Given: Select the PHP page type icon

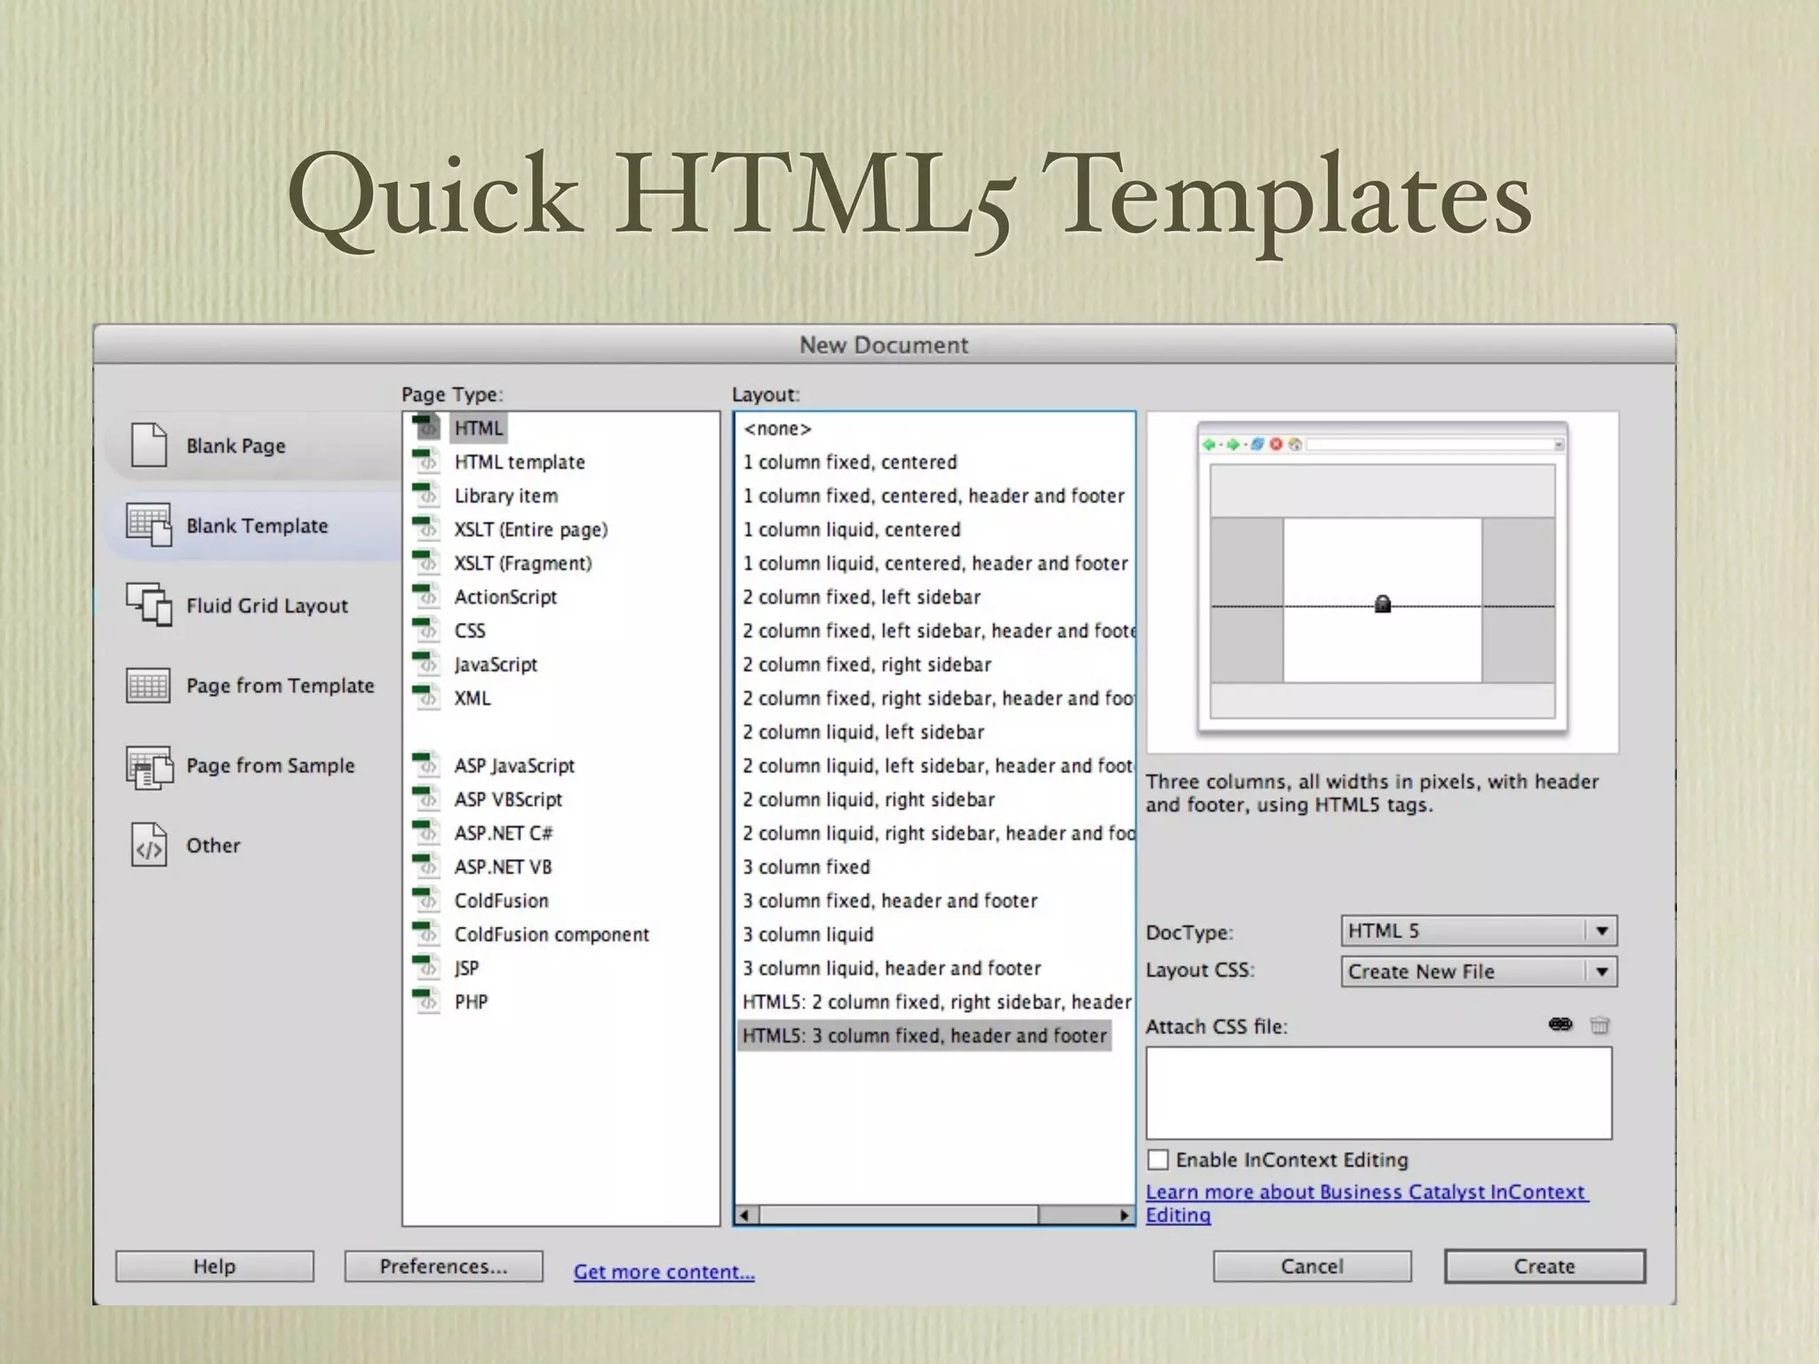Looking at the screenshot, I should [427, 1001].
